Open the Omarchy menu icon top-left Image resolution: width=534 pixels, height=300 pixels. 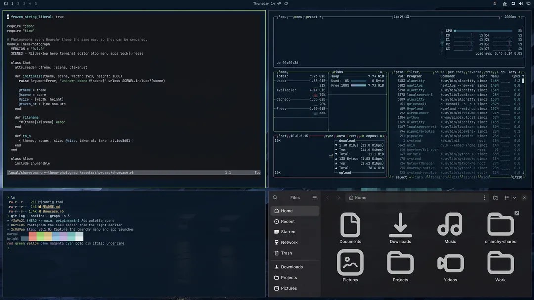[6, 4]
